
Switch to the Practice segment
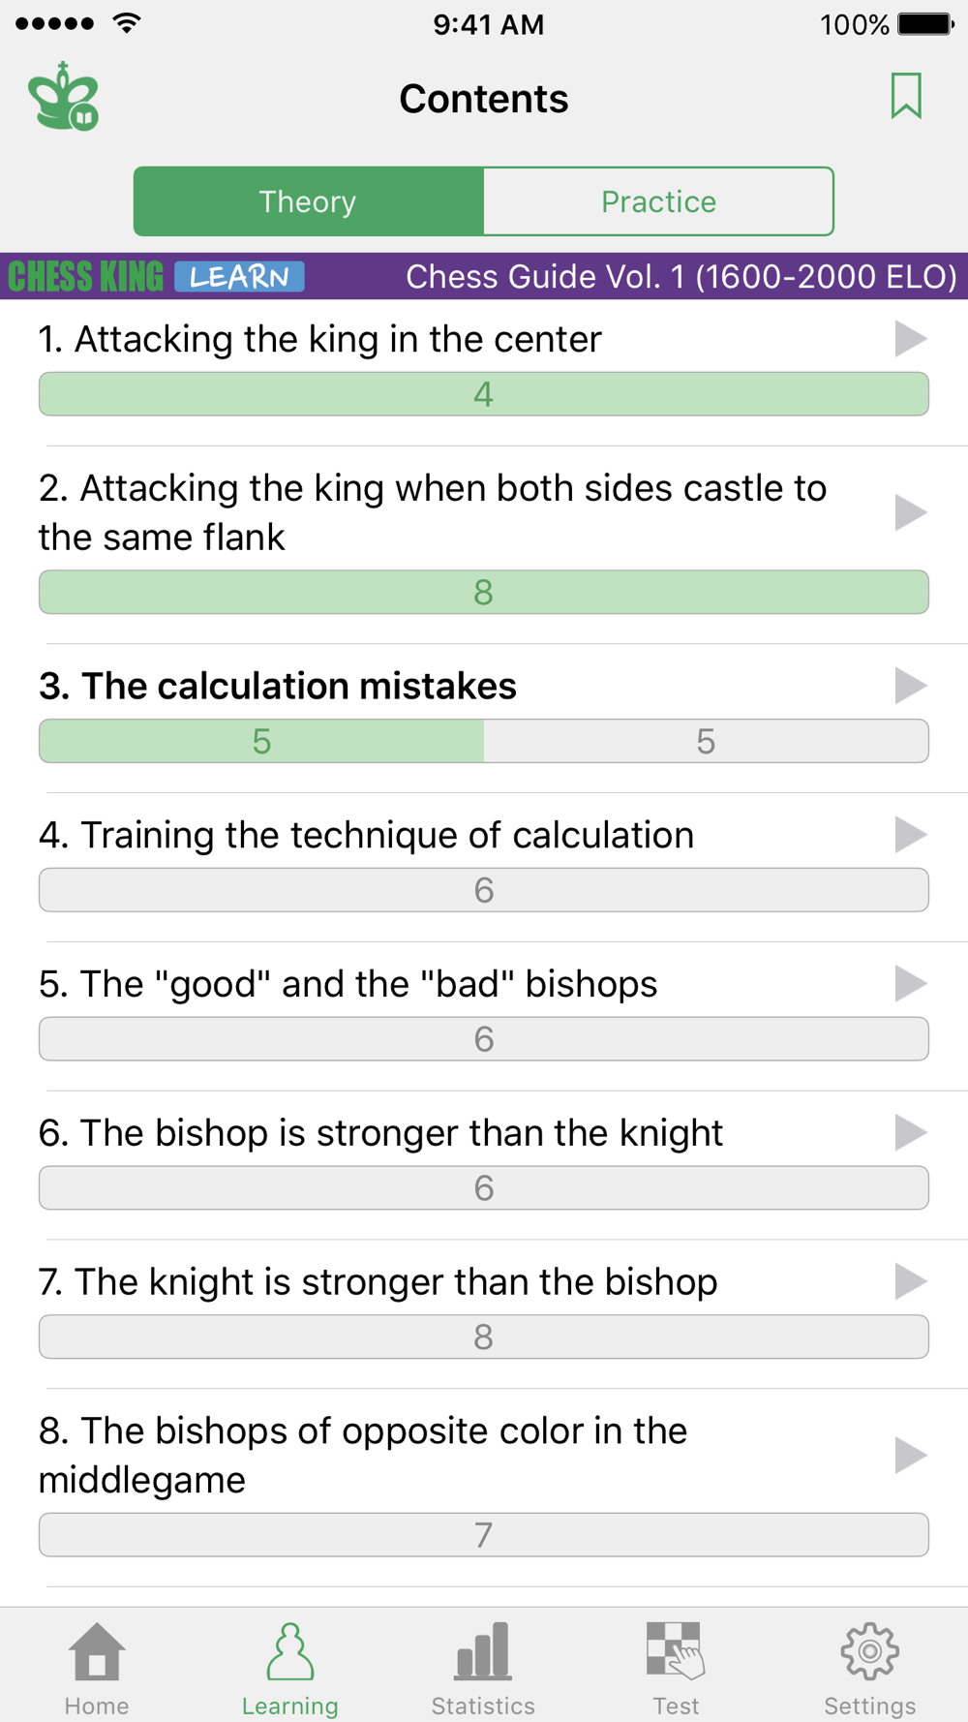(658, 201)
